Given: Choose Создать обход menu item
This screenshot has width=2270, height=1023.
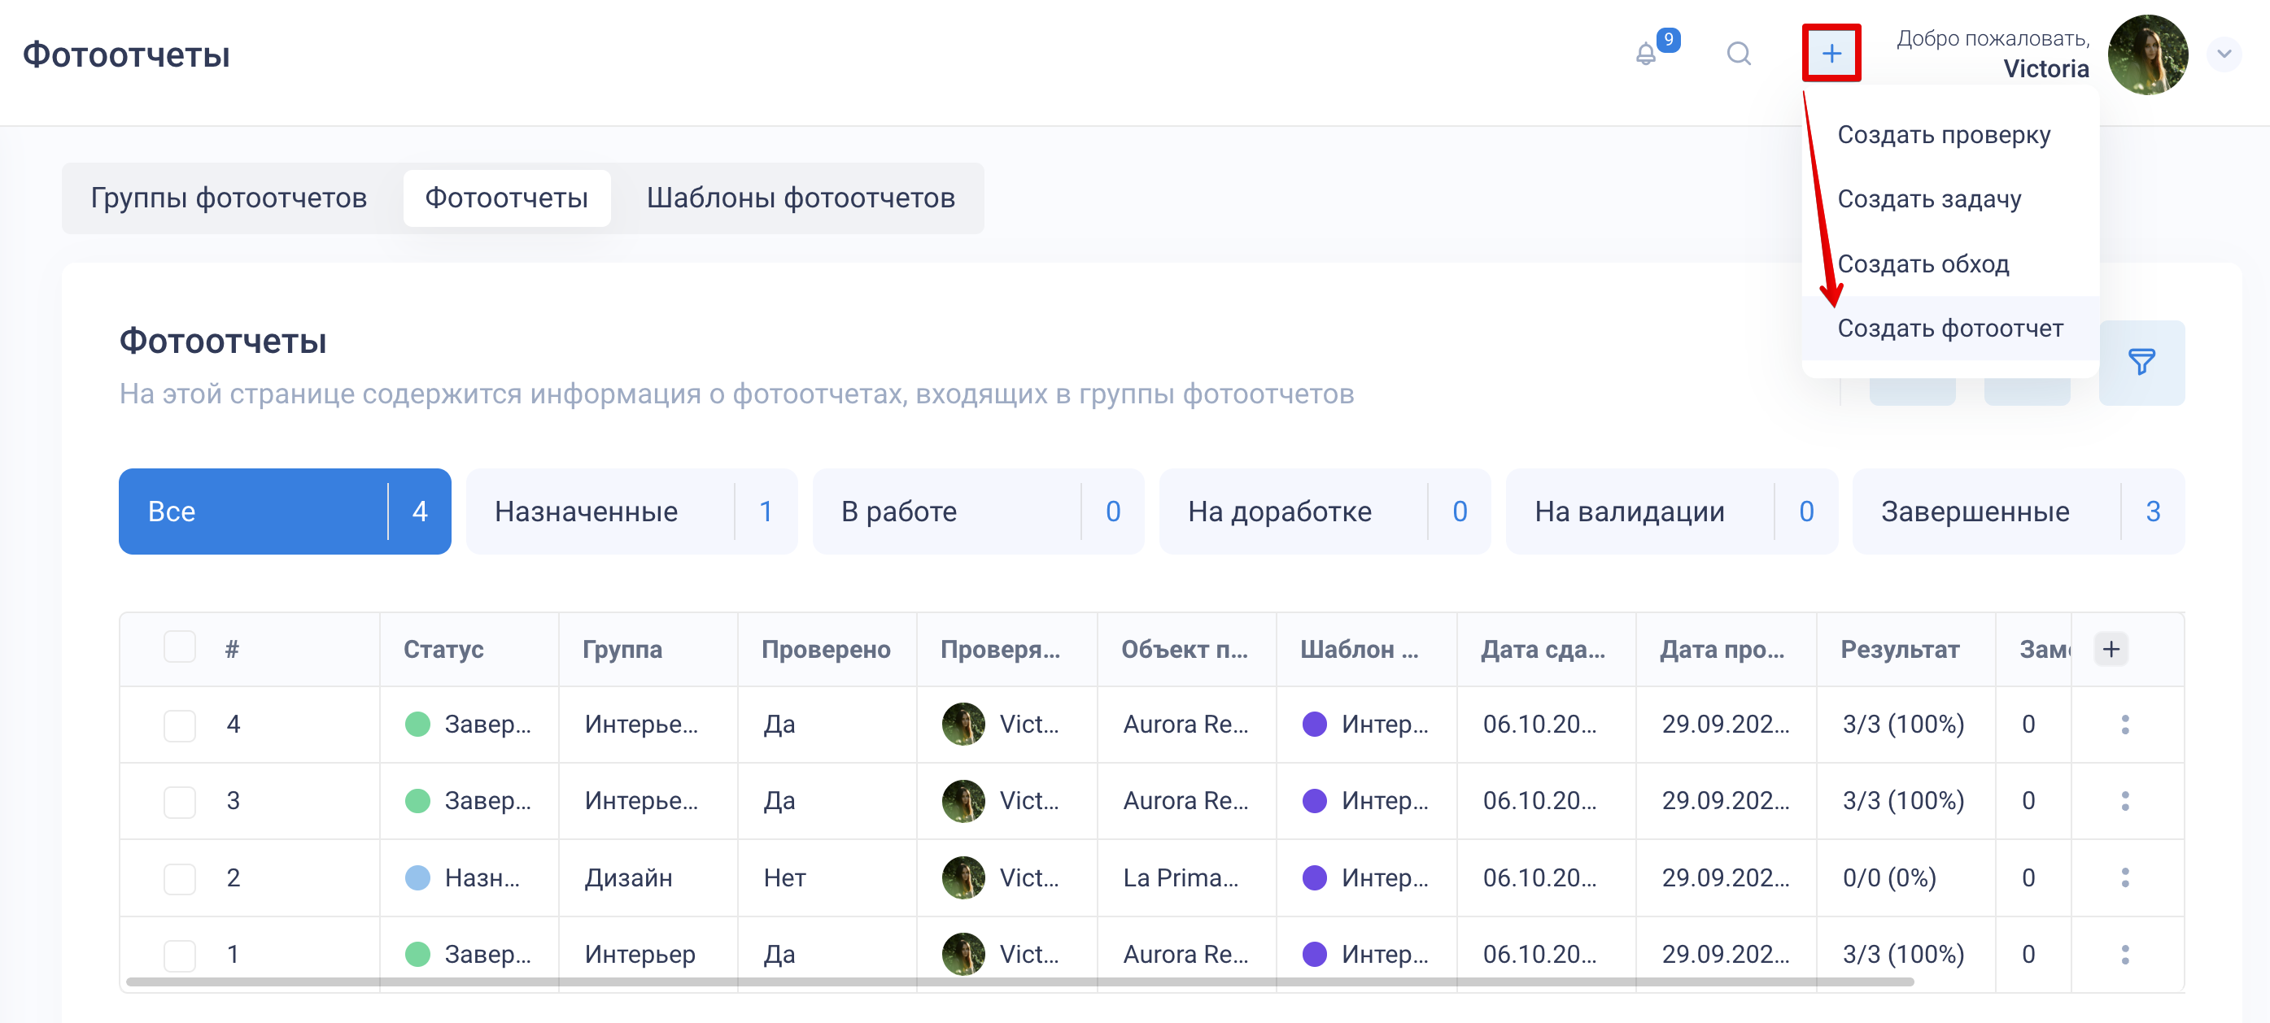Looking at the screenshot, I should [x=1923, y=264].
